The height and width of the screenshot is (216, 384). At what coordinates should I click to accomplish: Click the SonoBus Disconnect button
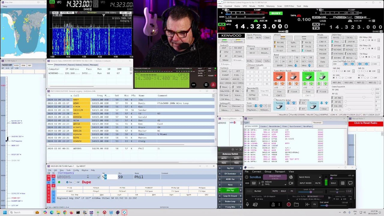point(275,177)
